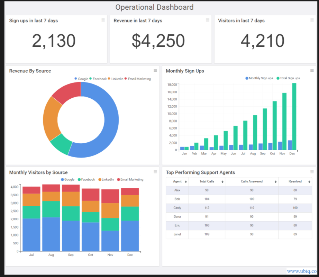Click red Email Marketing segment of Oct bar
319x277 pixels.
[x=91, y=195]
